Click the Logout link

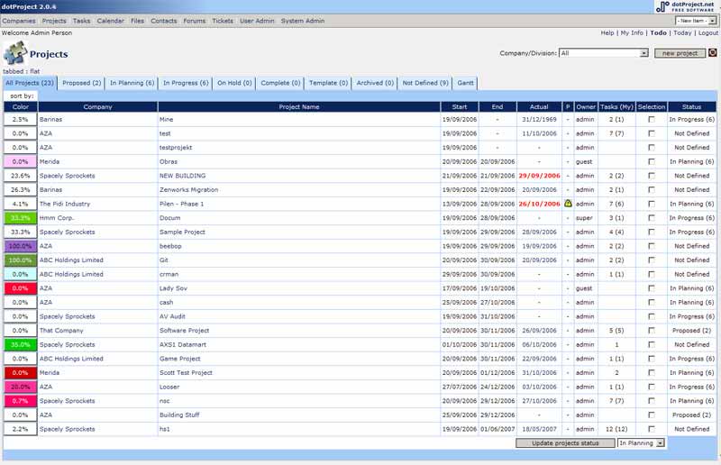tap(707, 32)
